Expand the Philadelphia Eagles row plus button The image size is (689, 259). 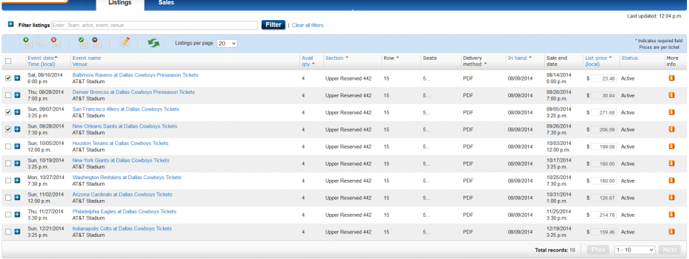(17, 215)
